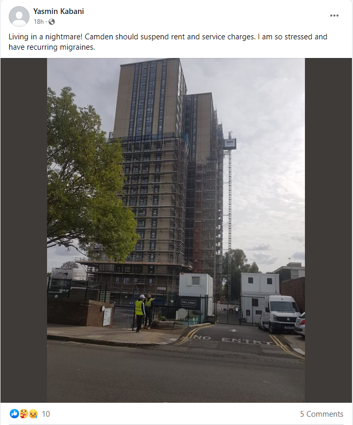Click the Sad crying reaction icon
Image resolution: width=353 pixels, height=425 pixels.
(x=33, y=414)
